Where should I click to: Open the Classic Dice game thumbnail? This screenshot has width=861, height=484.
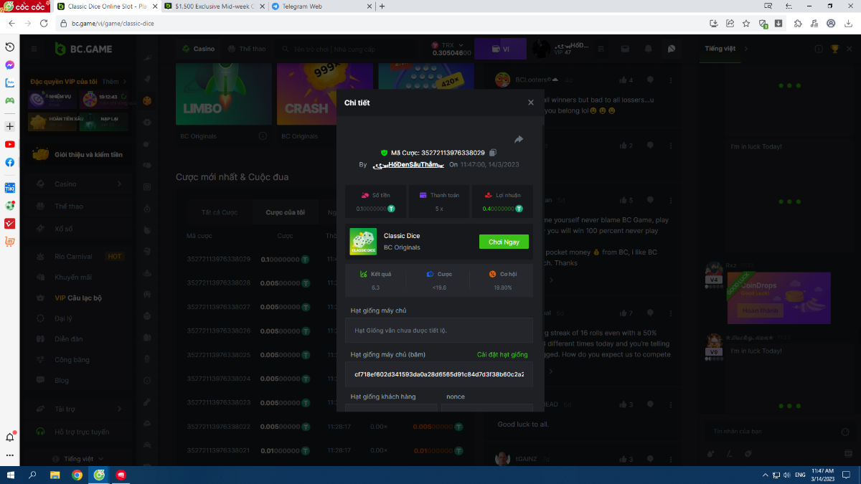363,242
